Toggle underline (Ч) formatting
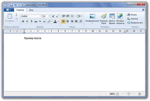This screenshot has width=150, height=101. coord(31,21)
